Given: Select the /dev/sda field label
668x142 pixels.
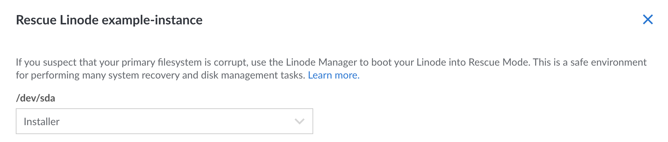Looking at the screenshot, I should 35,98.
